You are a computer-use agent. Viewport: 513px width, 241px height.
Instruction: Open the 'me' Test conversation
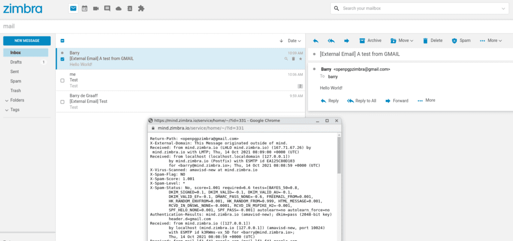tap(180, 80)
